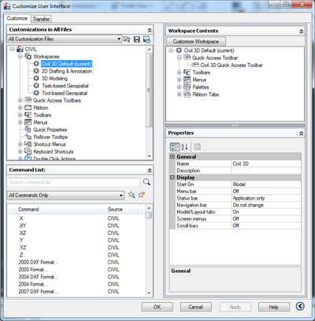Expand the Quick Access Toolbars node
315x321 pixels.
coord(20,100)
